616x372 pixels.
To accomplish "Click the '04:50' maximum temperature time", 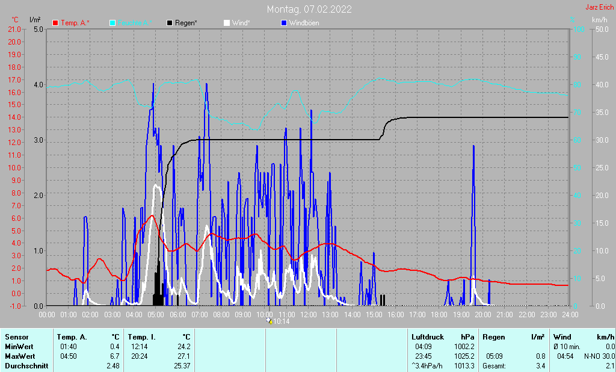I will (x=69, y=356).
